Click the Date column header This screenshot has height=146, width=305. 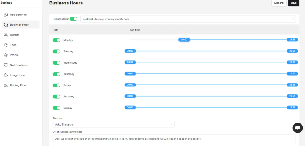click(x=55, y=30)
